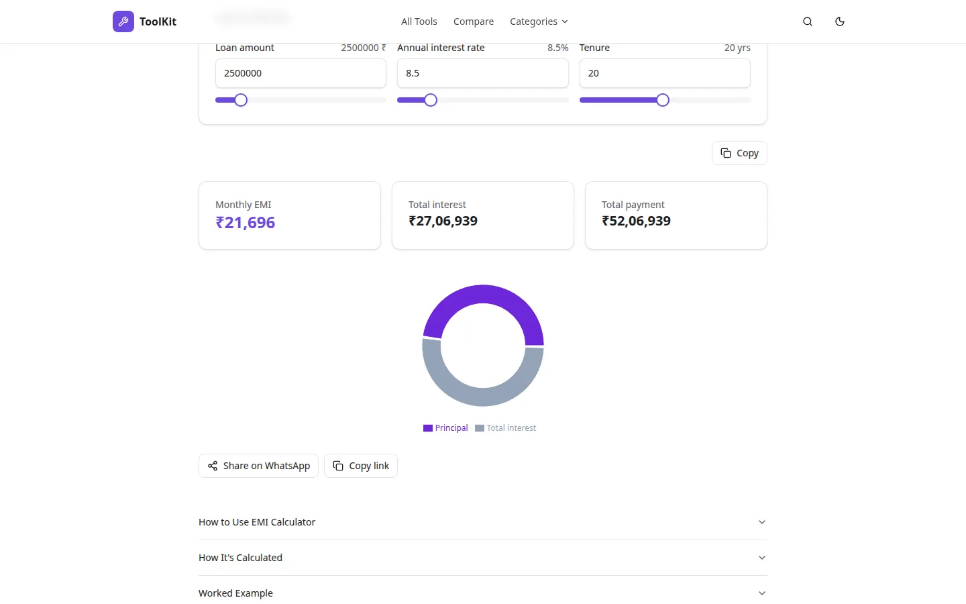Click the Tenure slider handle

(663, 100)
